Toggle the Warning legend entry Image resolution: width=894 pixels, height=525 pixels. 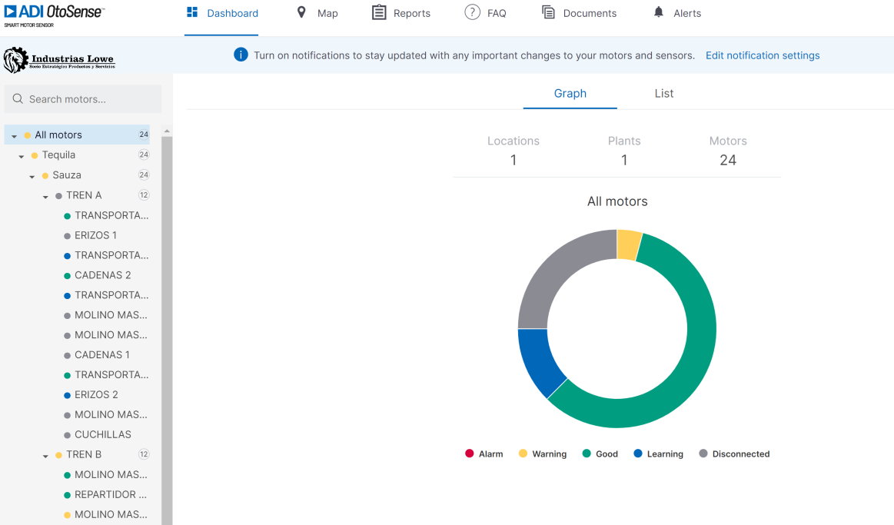point(543,454)
